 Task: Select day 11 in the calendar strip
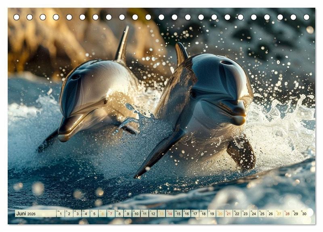(x=145, y=213)
